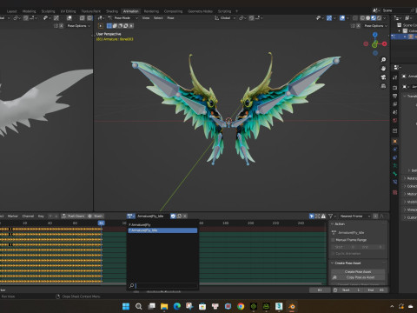Add a new workspace with plus button
The width and height of the screenshot is (417, 313).
tap(236, 11)
